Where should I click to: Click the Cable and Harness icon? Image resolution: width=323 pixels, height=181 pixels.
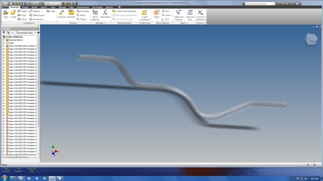(x=179, y=13)
